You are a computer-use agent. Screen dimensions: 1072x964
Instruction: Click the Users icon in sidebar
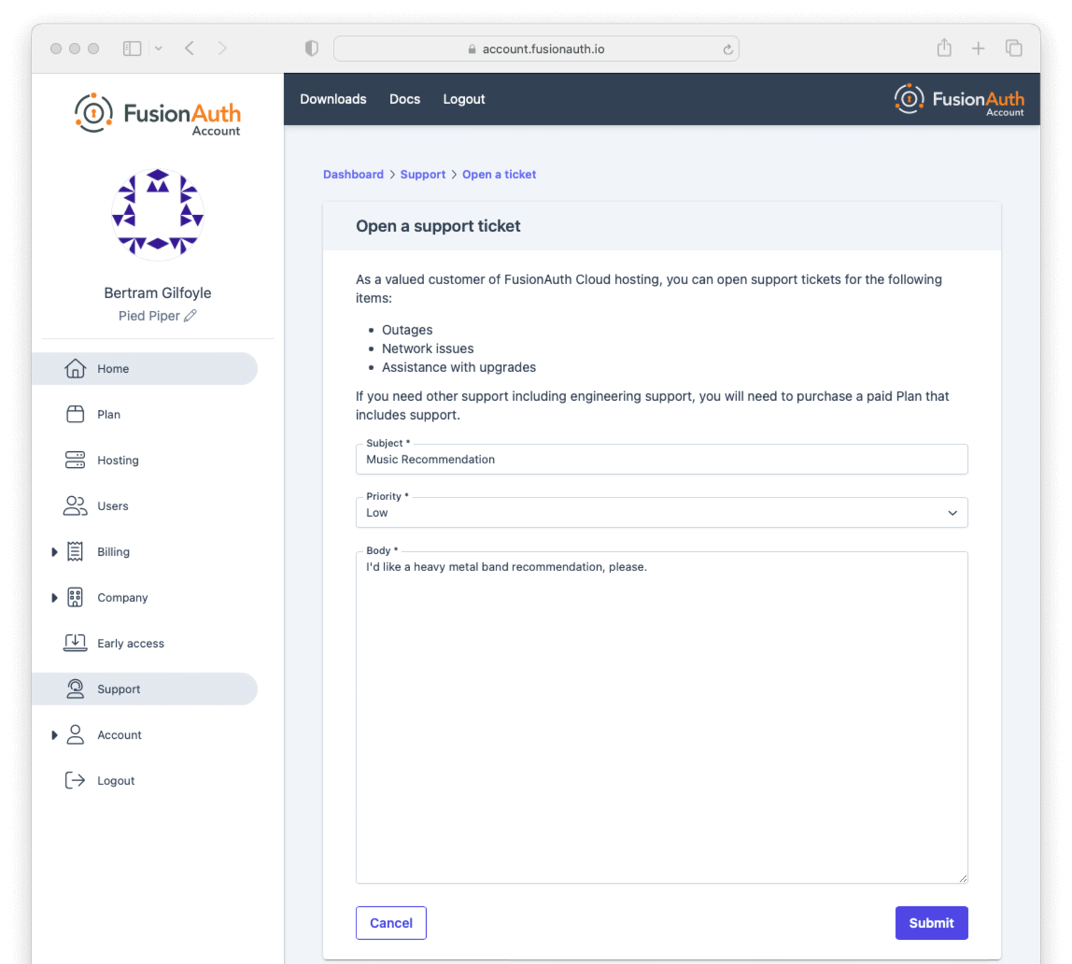pyautogui.click(x=75, y=506)
